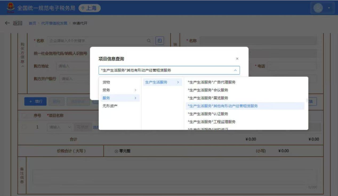This screenshot has width=338, height=196.
Task: Go to 首页 breadcrumb link
Action: click(x=32, y=23)
